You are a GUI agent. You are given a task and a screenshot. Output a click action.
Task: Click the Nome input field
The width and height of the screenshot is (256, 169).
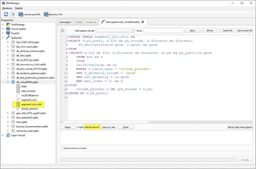(163, 30)
